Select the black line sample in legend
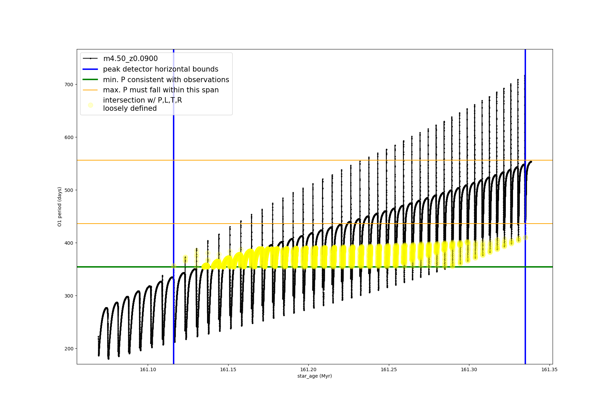This screenshot has height=409, width=614. pyautogui.click(x=90, y=59)
